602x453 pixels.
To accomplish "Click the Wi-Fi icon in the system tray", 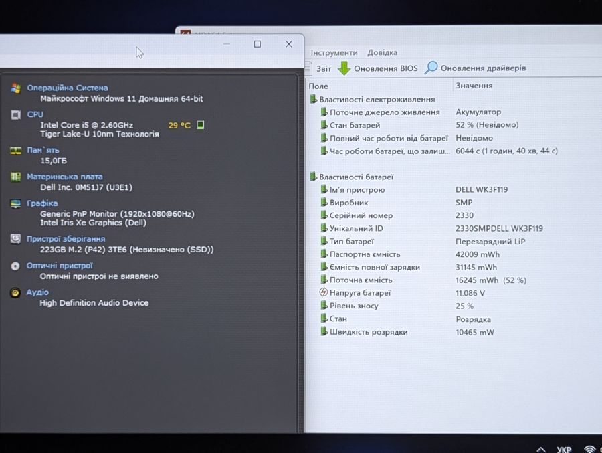I will pos(589,449).
